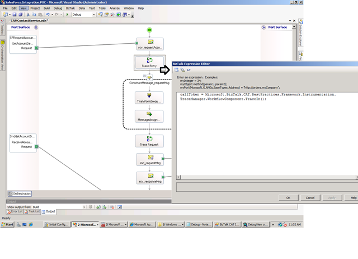Go to next message in Output toolbar
The width and height of the screenshot is (358, 259).
(x=104, y=207)
